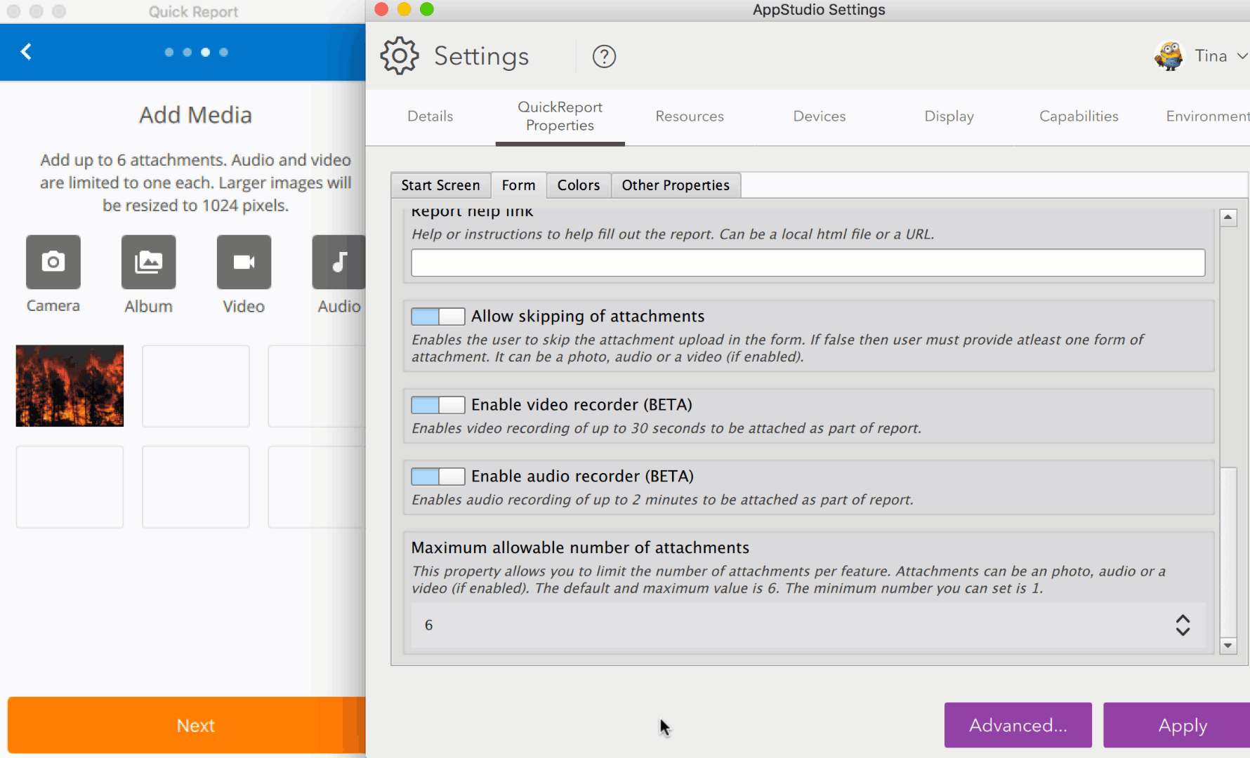Select the Start Screen sub-tab
1250x758 pixels.
tap(440, 185)
